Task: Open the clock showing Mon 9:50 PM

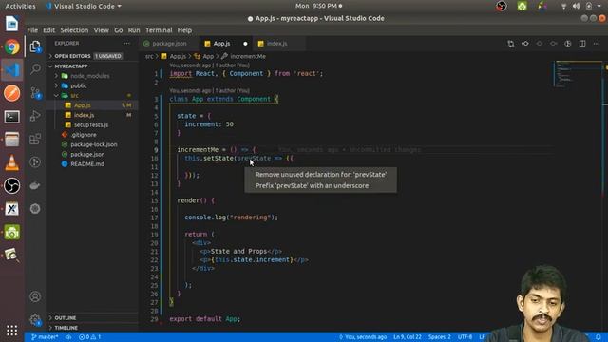Action: coord(318,6)
